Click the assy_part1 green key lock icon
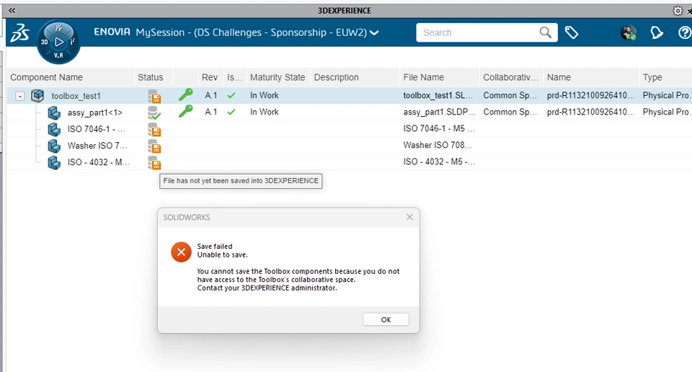The height and width of the screenshot is (372, 692). [185, 111]
